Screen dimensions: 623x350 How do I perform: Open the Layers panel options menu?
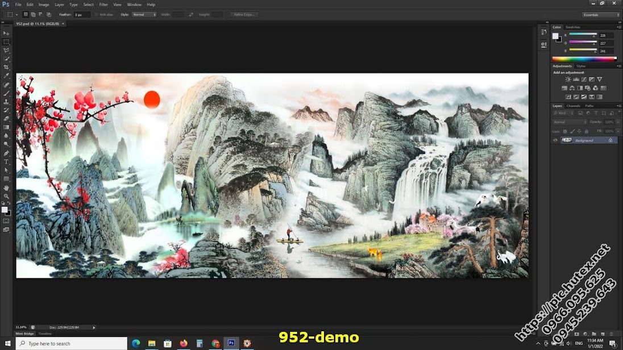click(618, 106)
